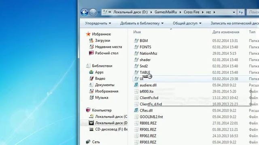259x145 pixels.
Task: Open the Музыка library
Action: (102, 97)
